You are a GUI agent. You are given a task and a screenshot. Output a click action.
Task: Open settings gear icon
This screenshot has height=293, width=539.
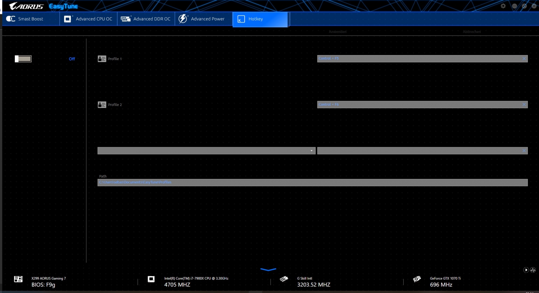(x=503, y=6)
